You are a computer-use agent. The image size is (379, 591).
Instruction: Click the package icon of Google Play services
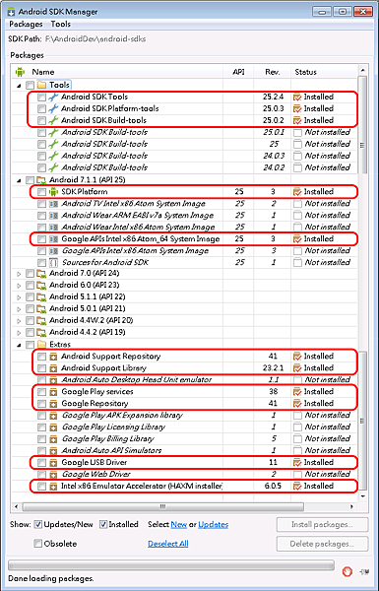53,392
